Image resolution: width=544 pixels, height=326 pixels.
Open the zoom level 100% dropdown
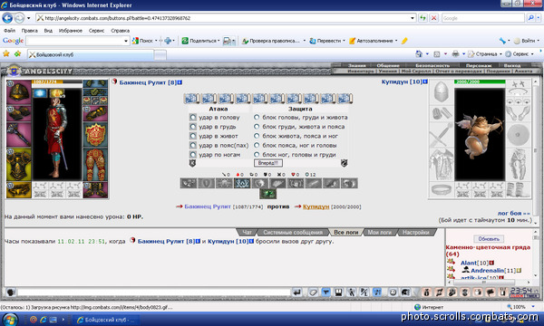[533, 307]
